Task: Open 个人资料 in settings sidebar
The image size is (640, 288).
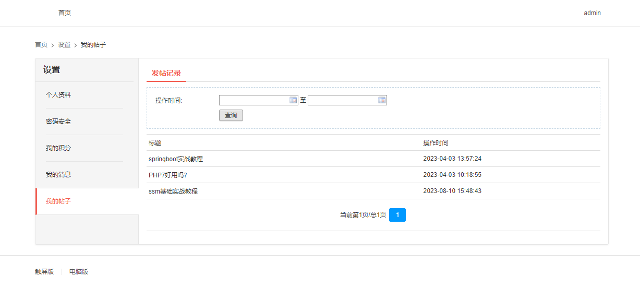Action: [58, 95]
